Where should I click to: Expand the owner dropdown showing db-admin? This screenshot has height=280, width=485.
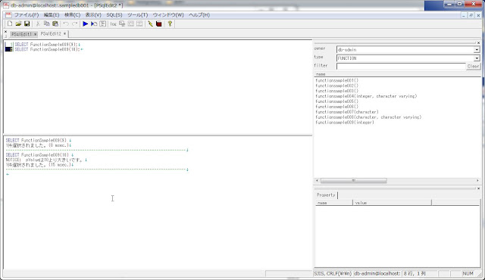tap(477, 50)
